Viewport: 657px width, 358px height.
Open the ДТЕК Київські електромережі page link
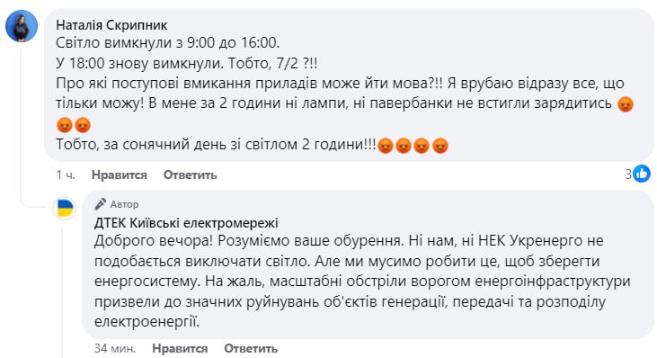point(186,223)
